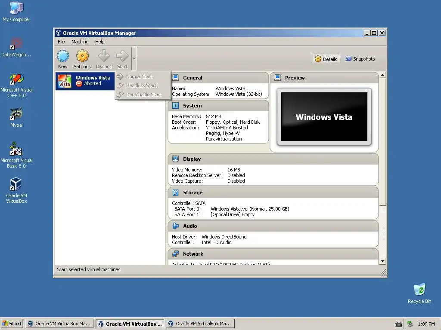The image size is (441, 330).
Task: Switch to first Oracle VM VirtualBox taskbar button
Action: coord(59,324)
